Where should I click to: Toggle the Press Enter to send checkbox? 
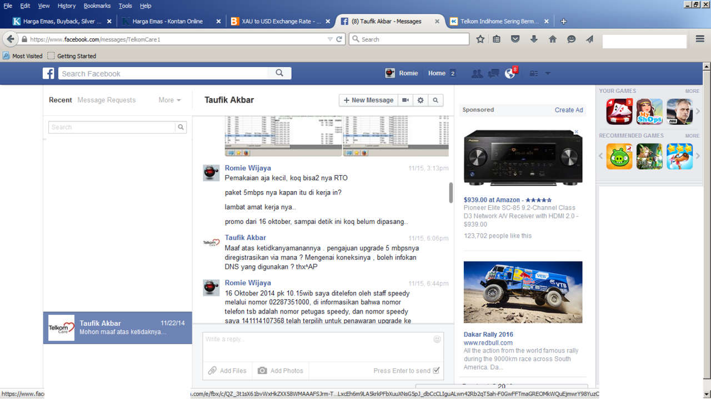click(436, 371)
